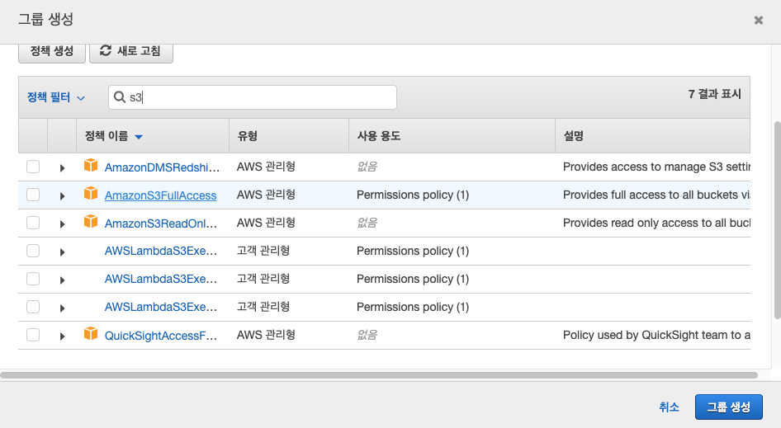
Task: Click the 취소 cancel link
Action: (x=669, y=407)
